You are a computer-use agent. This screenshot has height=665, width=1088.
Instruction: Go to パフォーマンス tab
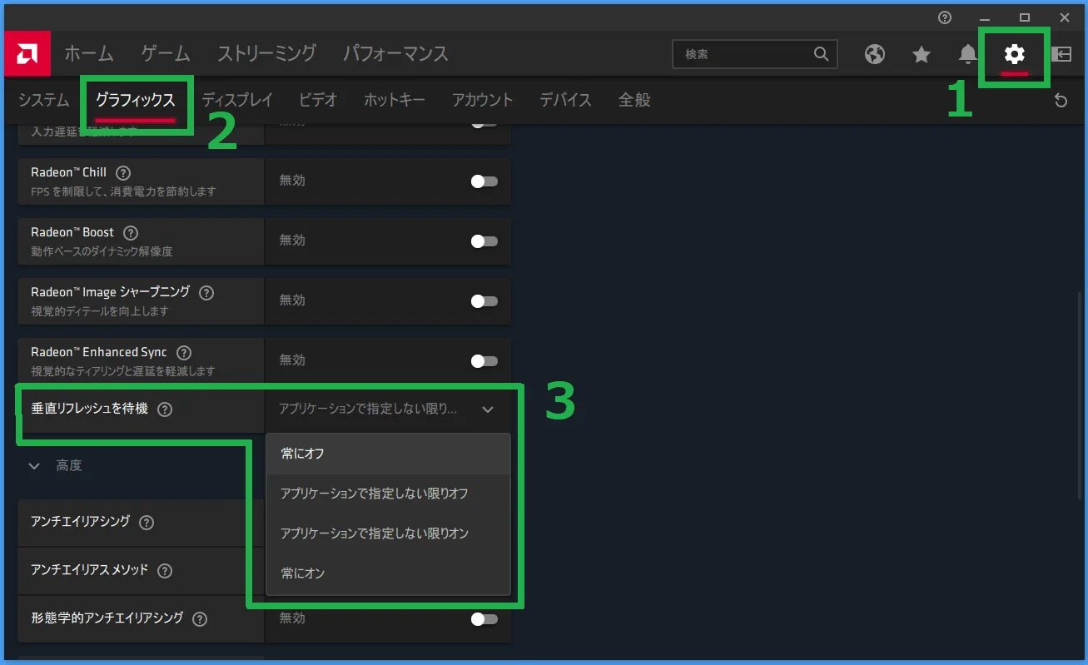tap(396, 54)
